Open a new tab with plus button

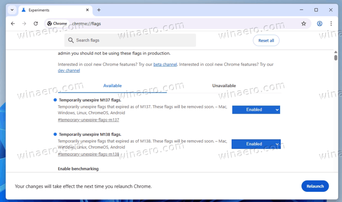99,10
